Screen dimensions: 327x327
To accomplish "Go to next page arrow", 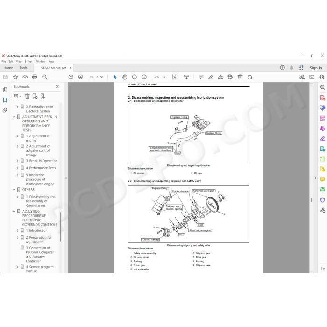I will pos(80,77).
